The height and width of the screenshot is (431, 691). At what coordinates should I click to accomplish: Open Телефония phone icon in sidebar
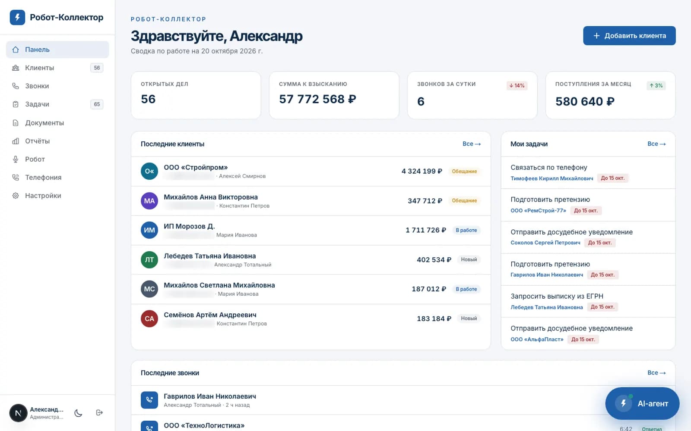(x=16, y=177)
